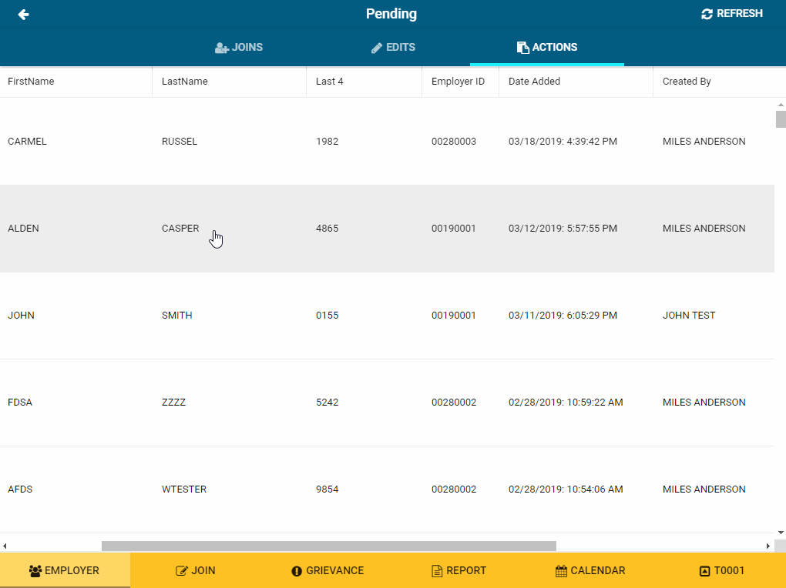Click the Employer ID column header
The height and width of the screenshot is (588, 786).
coord(458,82)
